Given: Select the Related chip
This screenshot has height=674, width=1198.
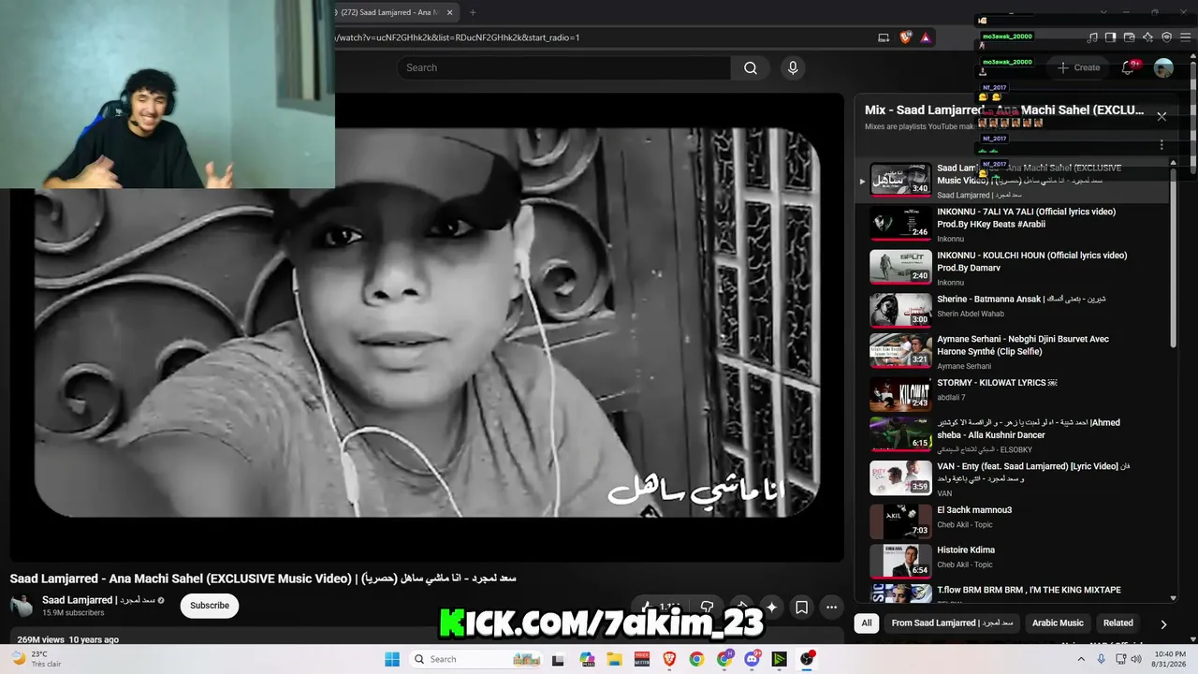Looking at the screenshot, I should [x=1118, y=623].
